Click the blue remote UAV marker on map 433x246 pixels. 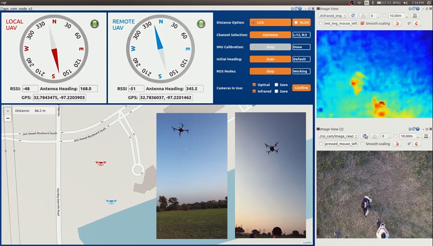click(x=112, y=202)
